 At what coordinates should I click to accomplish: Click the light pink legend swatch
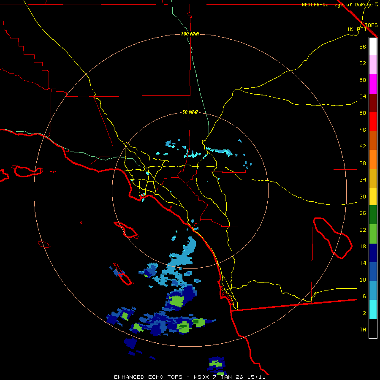pos(373,65)
